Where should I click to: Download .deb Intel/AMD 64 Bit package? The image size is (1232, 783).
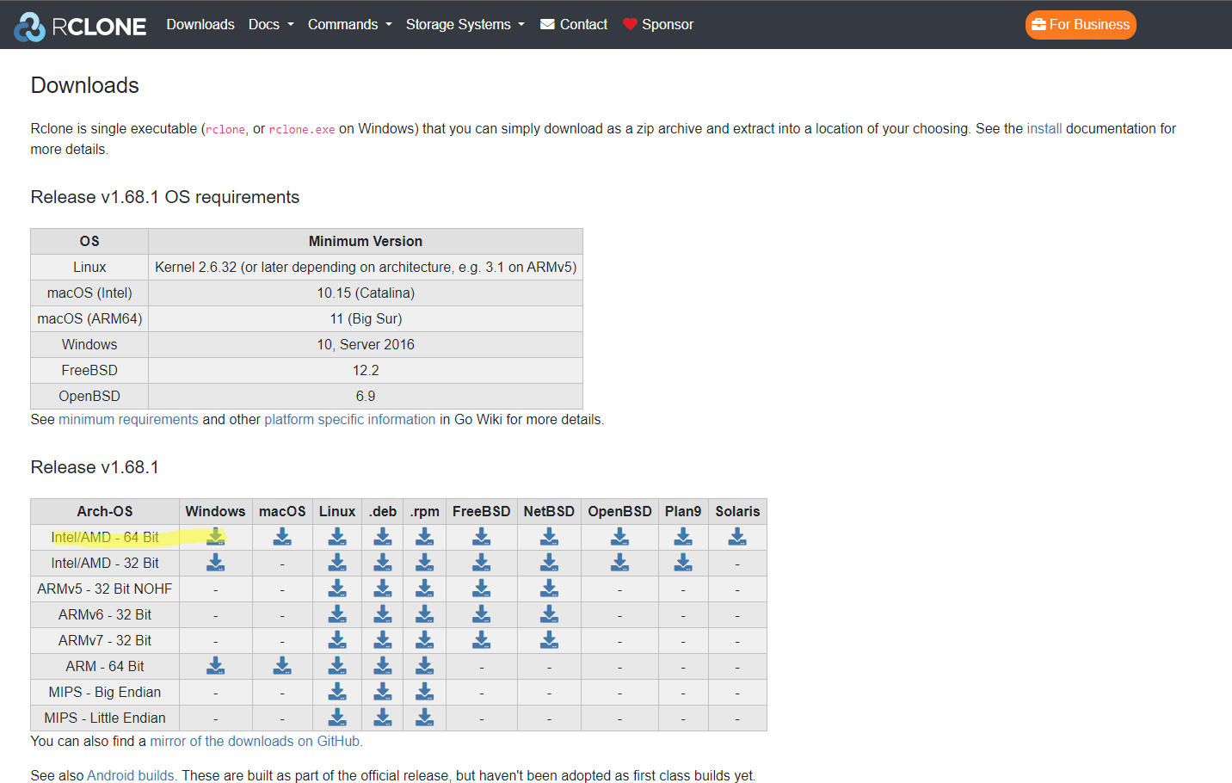[383, 537]
